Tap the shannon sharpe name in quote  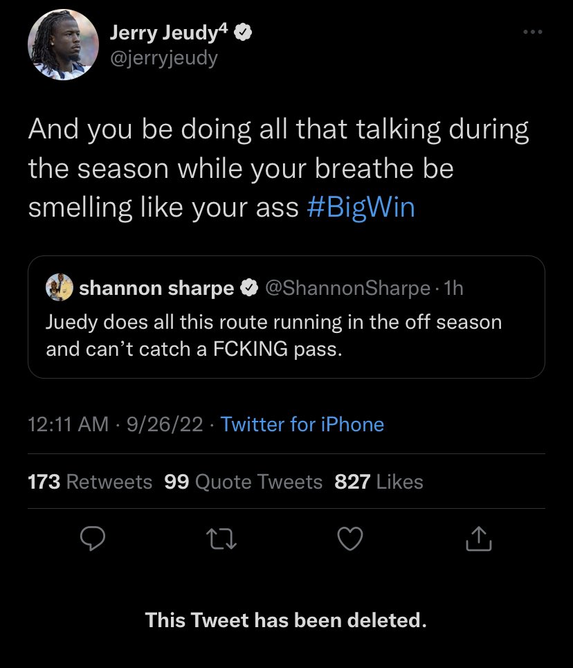point(156,288)
